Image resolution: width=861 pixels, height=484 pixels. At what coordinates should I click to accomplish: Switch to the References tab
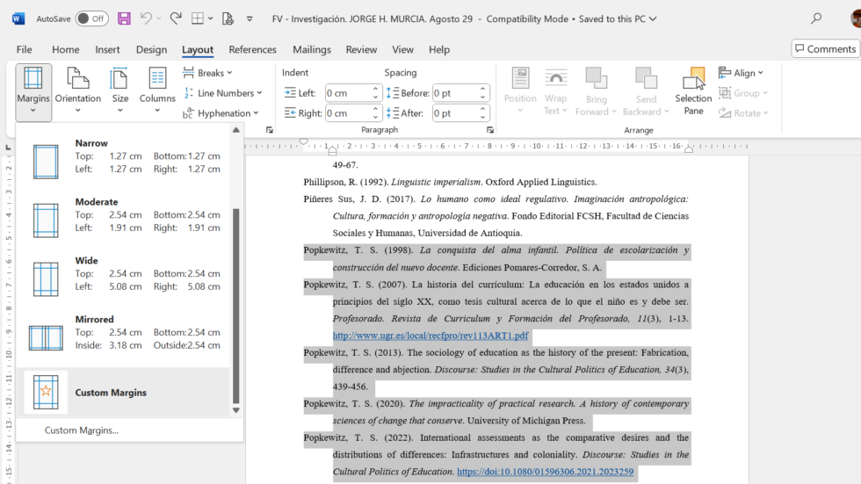point(253,49)
